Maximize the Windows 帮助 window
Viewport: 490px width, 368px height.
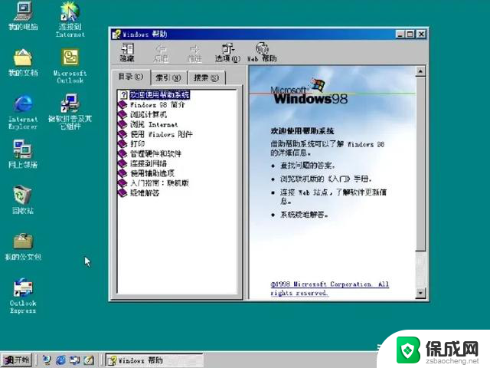[x=410, y=34]
